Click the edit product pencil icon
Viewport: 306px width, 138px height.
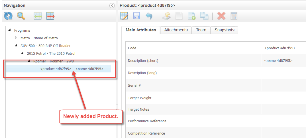coord(124,16)
